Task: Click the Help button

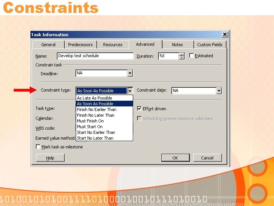Action: [50, 158]
